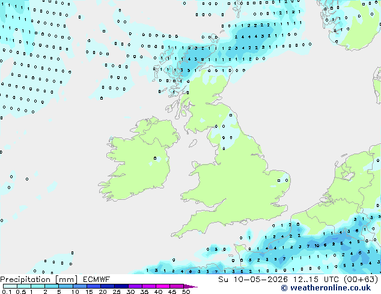Select the 0.1–0.5 mm legend color swatch
The height and width of the screenshot is (294, 381).
pyautogui.click(x=10, y=286)
